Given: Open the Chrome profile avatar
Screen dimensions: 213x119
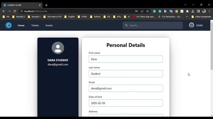Looking at the screenshot, I should click(204, 11).
